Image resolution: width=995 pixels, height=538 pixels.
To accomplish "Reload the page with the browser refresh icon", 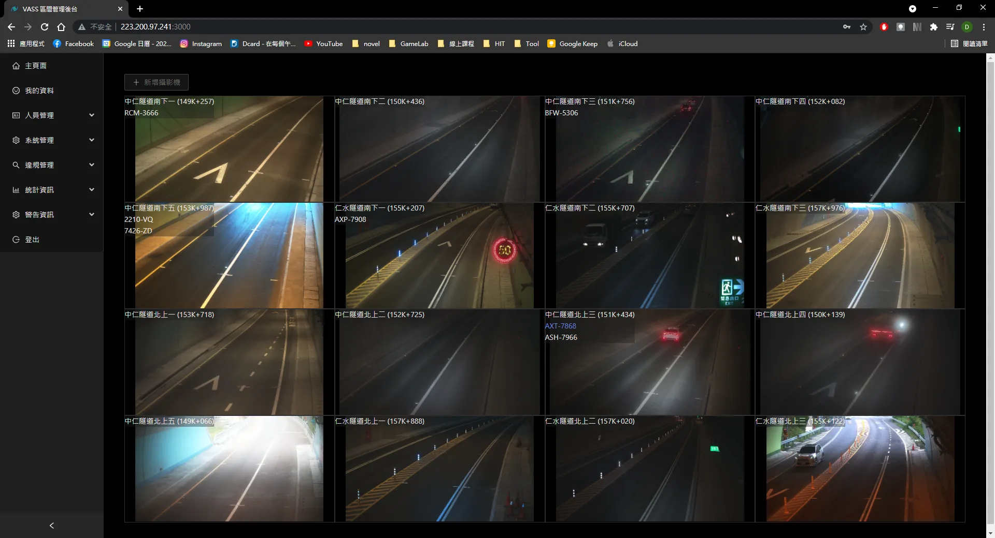I will 45,27.
